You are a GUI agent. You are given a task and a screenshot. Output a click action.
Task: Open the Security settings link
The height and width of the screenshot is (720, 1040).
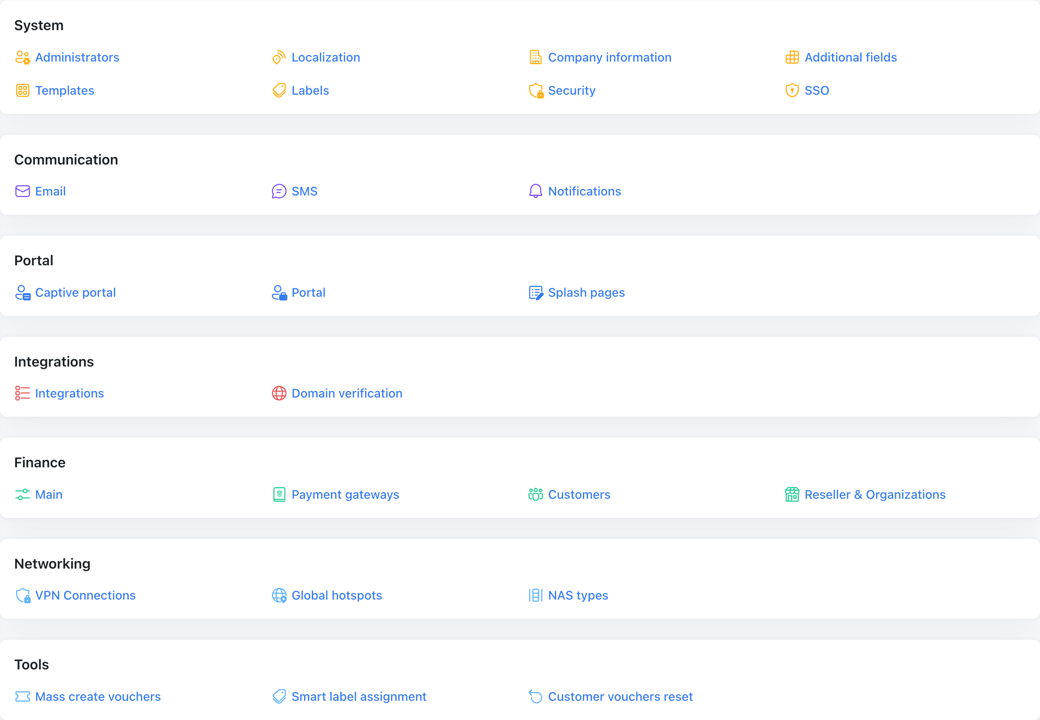[x=571, y=91]
